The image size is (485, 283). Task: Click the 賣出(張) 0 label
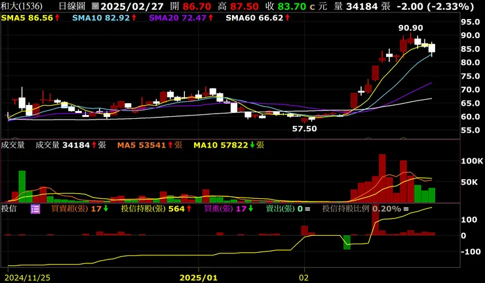284,209
